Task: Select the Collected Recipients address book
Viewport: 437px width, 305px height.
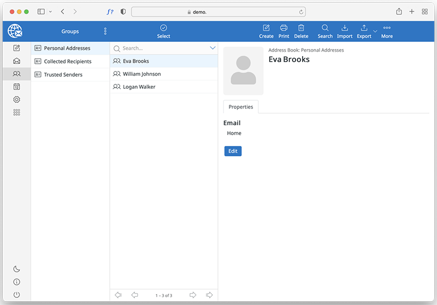Action: [x=67, y=62]
